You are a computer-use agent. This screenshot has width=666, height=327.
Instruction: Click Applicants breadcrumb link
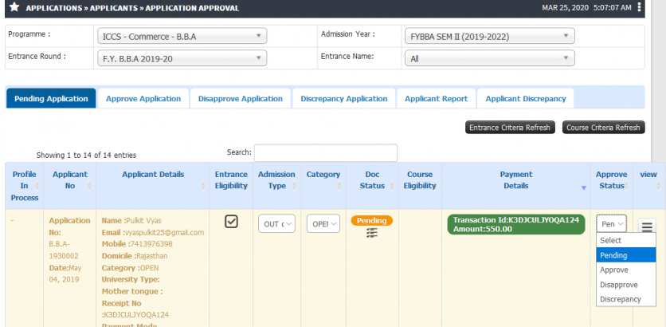114,8
